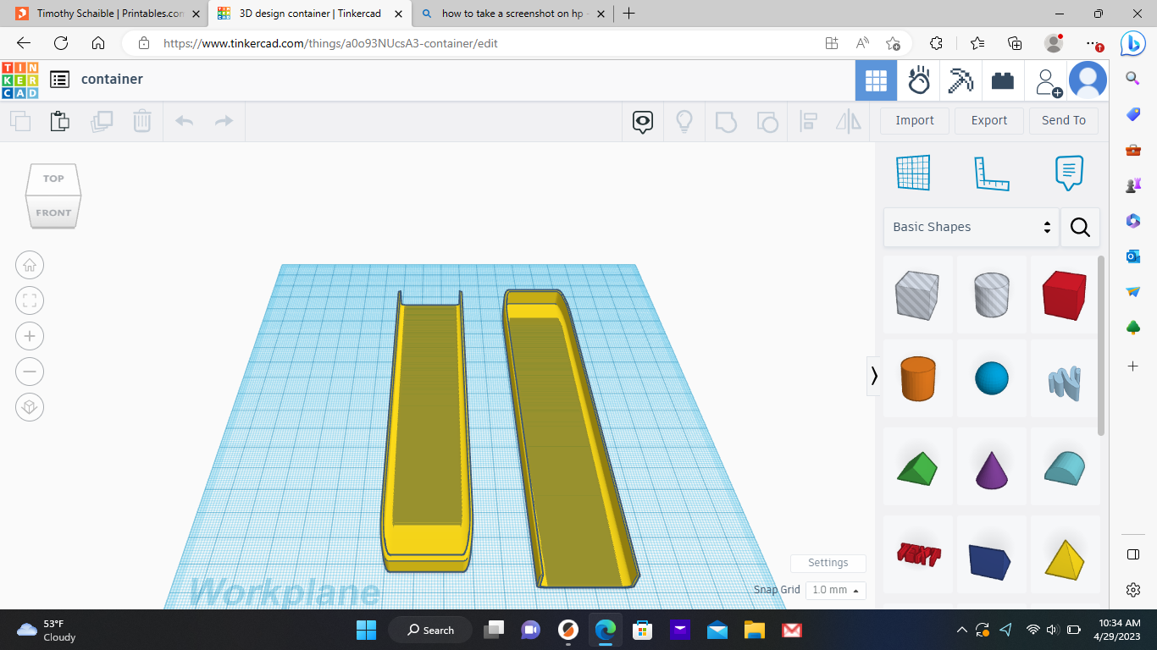This screenshot has width=1157, height=650.
Task: Open the Sim Lab icon
Action: (919, 80)
